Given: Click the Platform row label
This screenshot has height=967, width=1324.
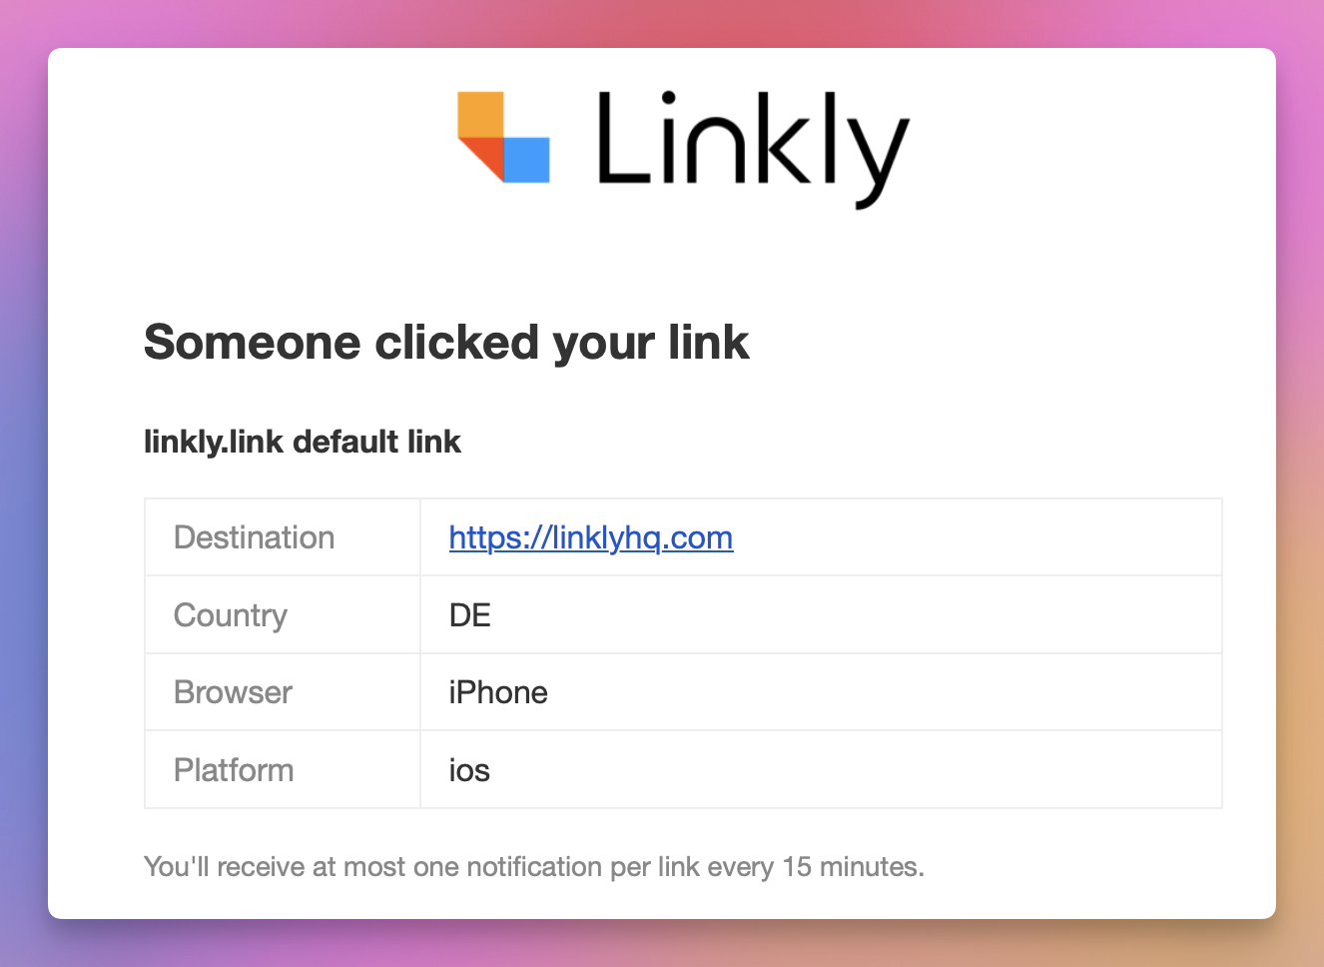Looking at the screenshot, I should click(x=234, y=770).
